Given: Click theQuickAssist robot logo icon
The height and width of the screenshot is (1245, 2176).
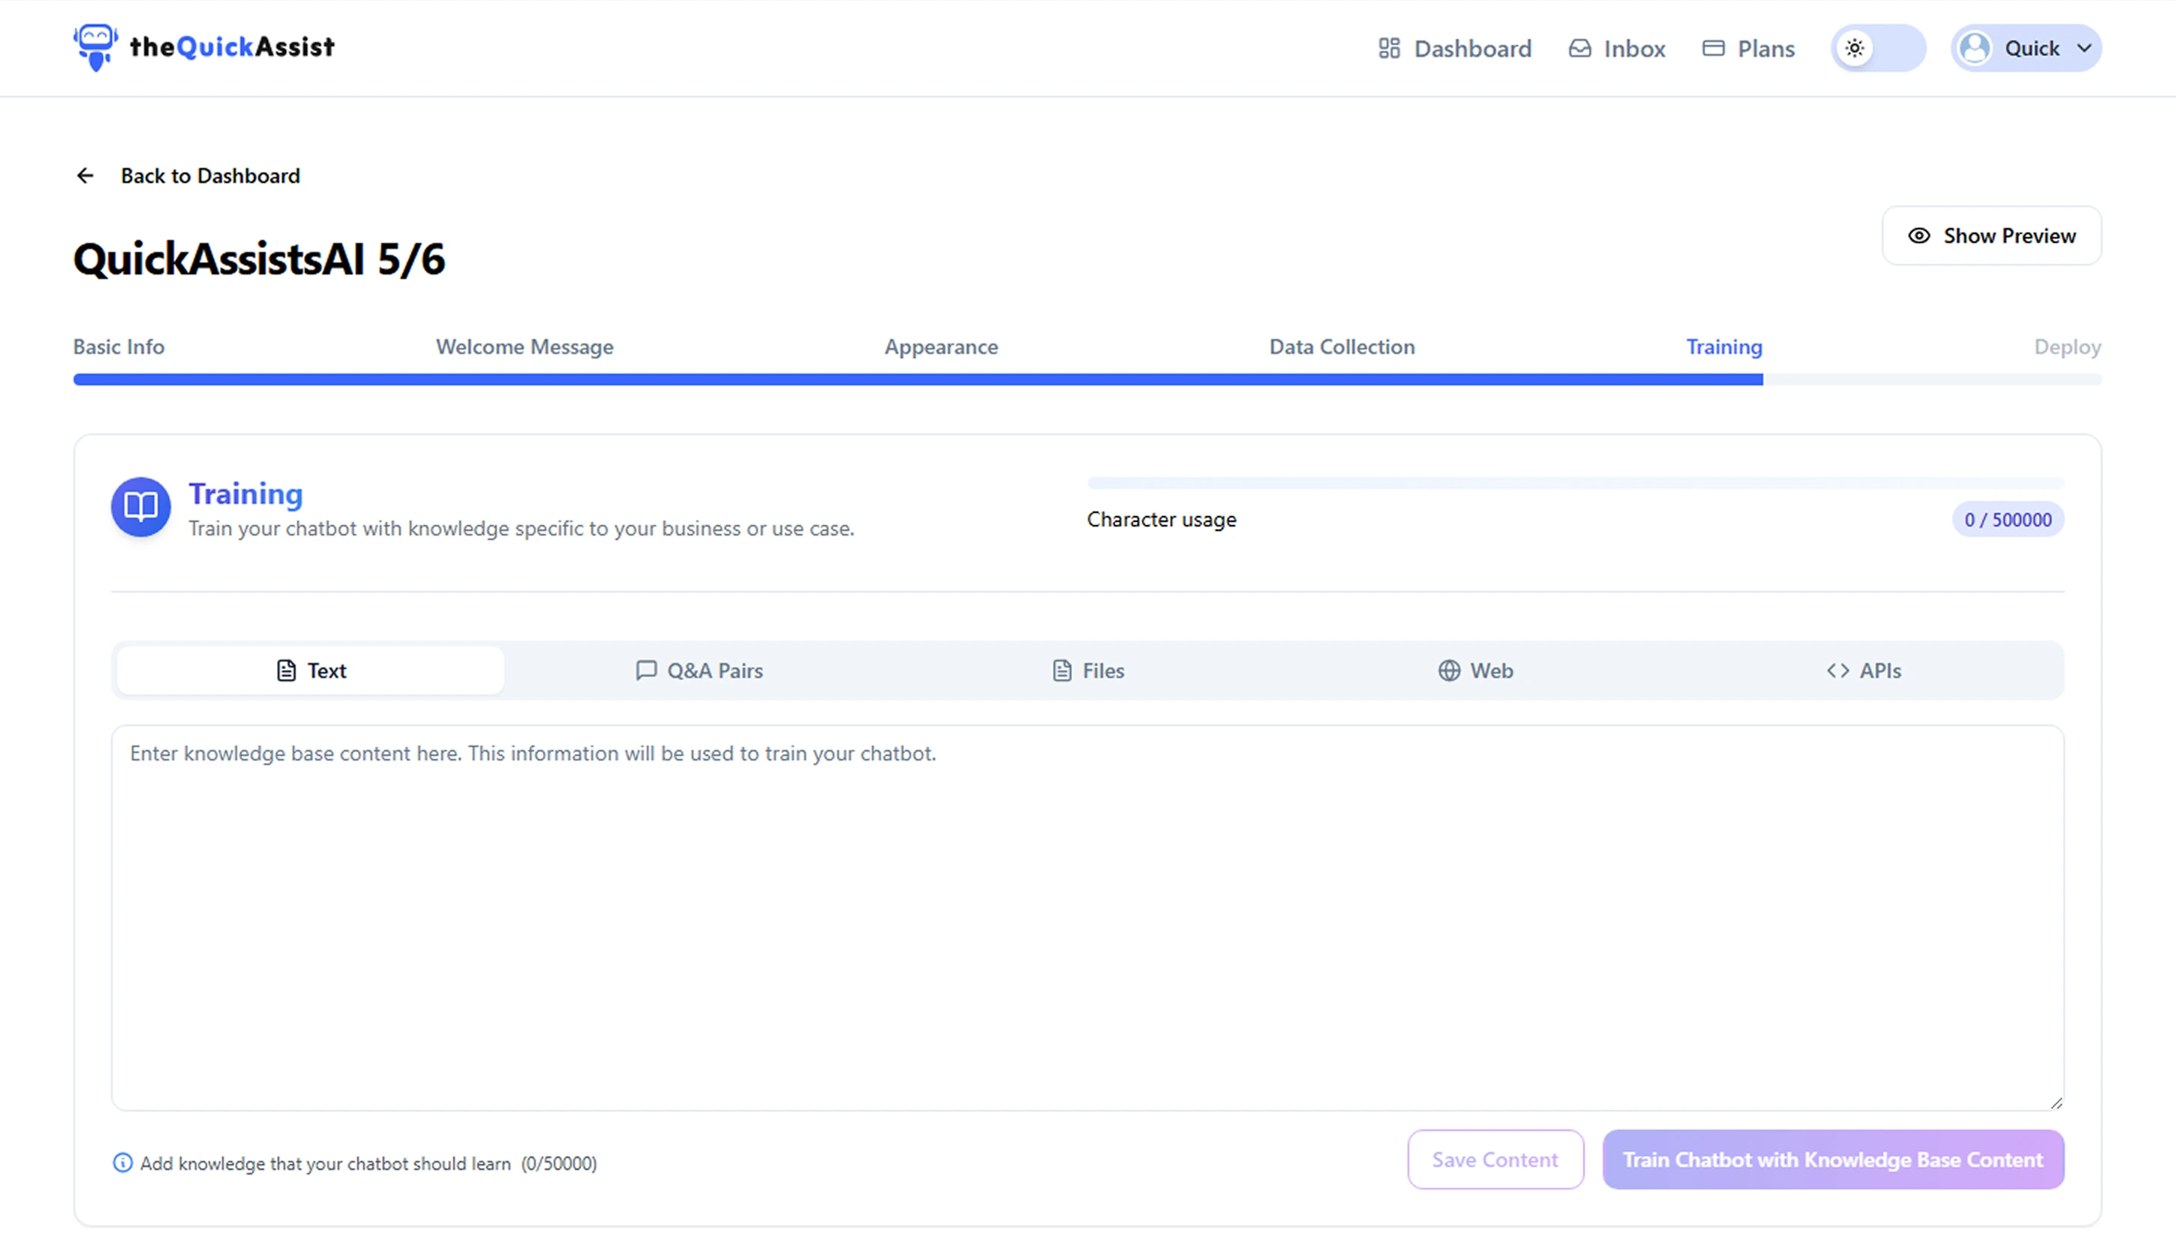Looking at the screenshot, I should pyautogui.click(x=95, y=47).
